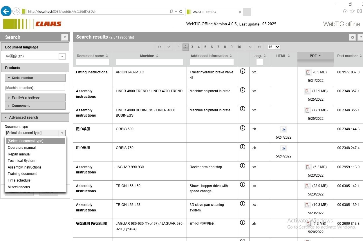Screen dimensions: 363x241
Task: Click the browser forward arrow
Action: click(x=16, y=12)
